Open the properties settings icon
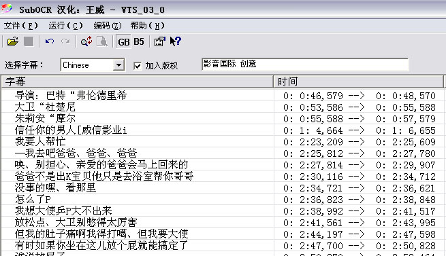Viewport: 446px width, 256px height. (x=159, y=41)
